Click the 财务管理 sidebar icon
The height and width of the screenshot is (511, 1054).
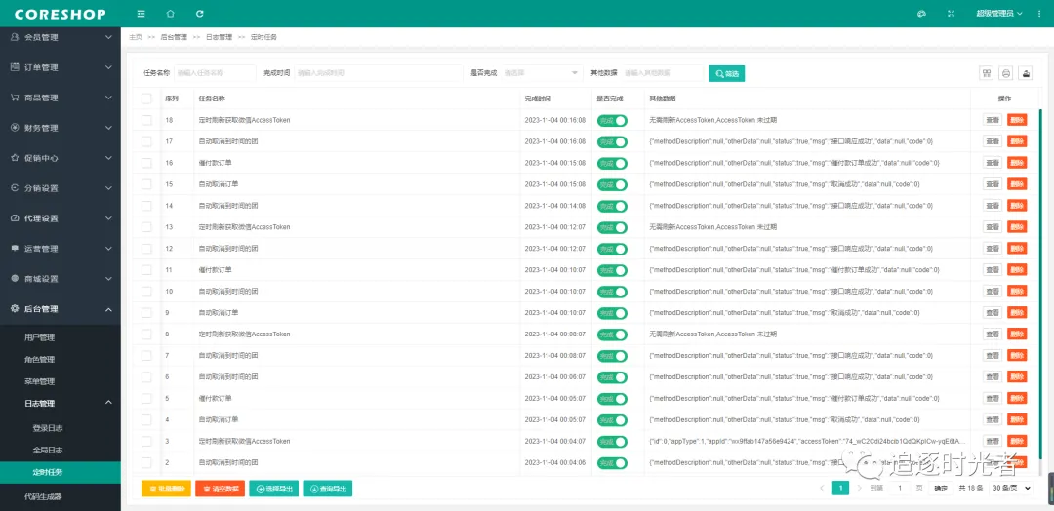coord(14,128)
